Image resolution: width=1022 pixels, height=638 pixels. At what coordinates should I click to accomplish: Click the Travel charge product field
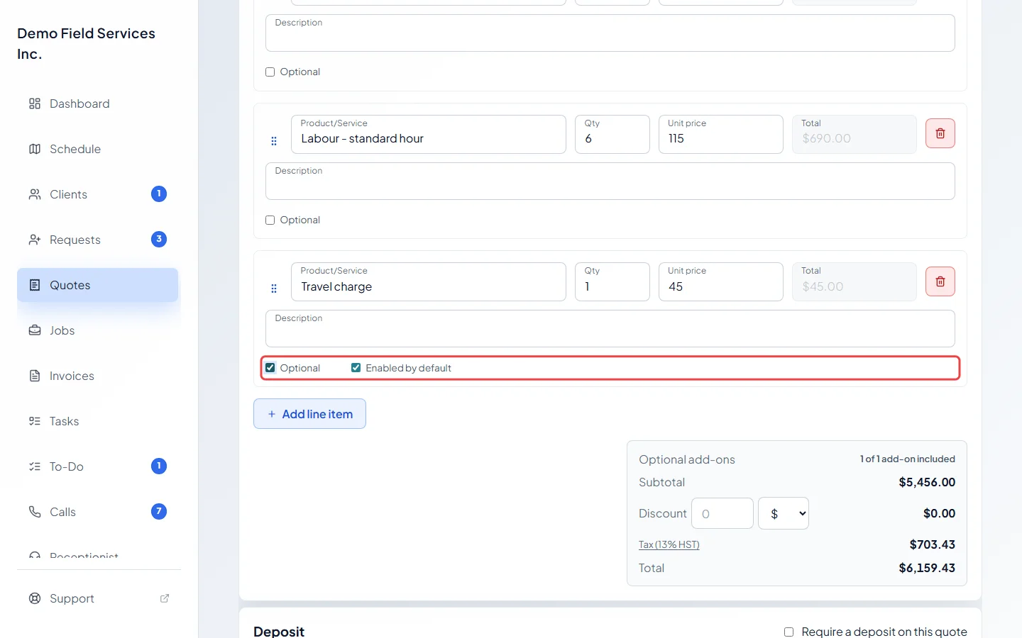pos(429,282)
